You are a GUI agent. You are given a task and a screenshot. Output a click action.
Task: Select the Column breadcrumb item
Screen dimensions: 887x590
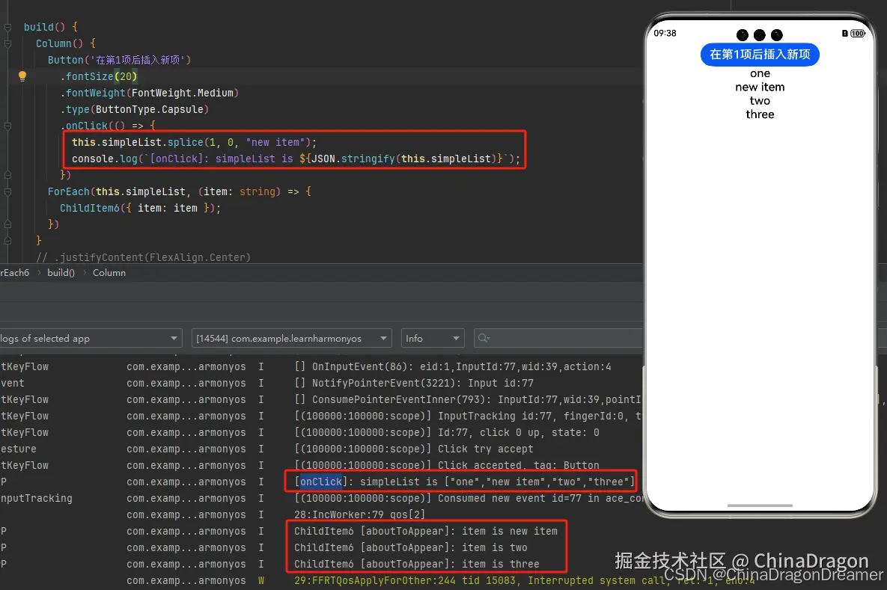109,272
